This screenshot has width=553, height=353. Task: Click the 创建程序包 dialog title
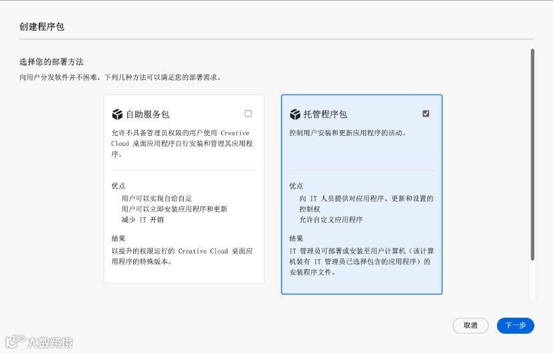41,27
